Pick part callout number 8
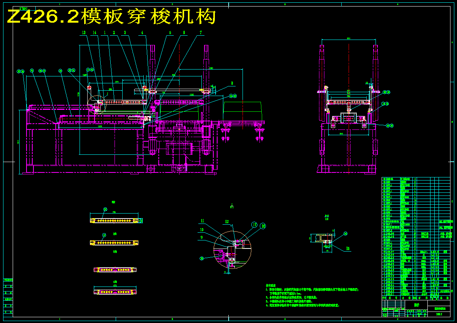Screen dimensions: 457x323 232,83
